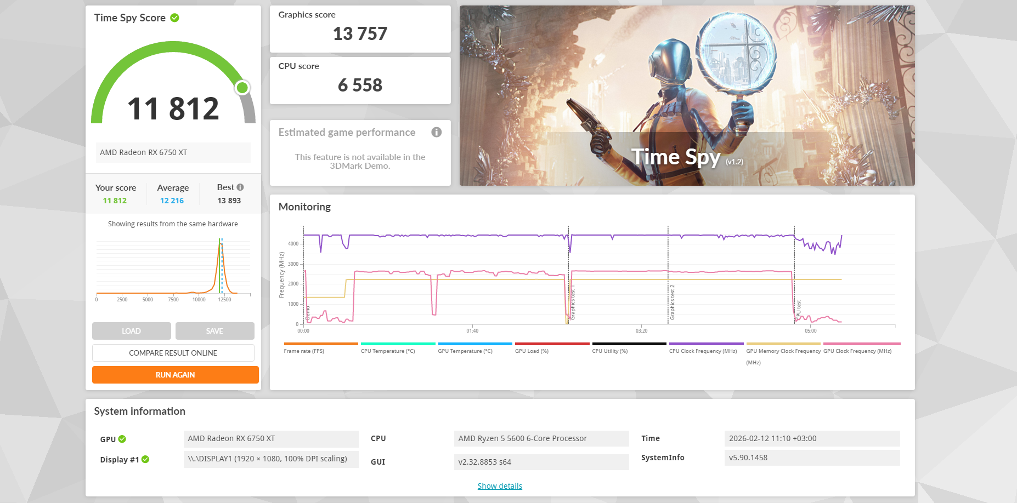Click the Time value 2026-02-12 11:10 field
Screen dimensions: 1017x503
click(812, 439)
